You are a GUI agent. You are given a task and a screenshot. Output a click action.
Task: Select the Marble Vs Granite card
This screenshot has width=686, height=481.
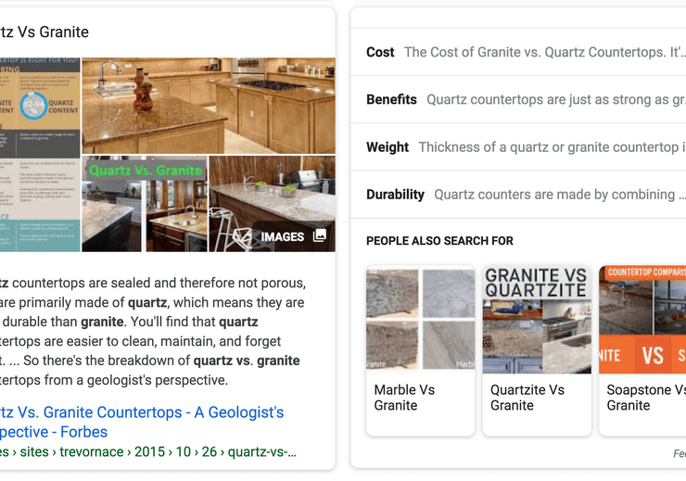(421, 350)
